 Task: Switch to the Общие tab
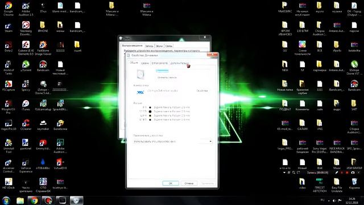click(x=134, y=63)
